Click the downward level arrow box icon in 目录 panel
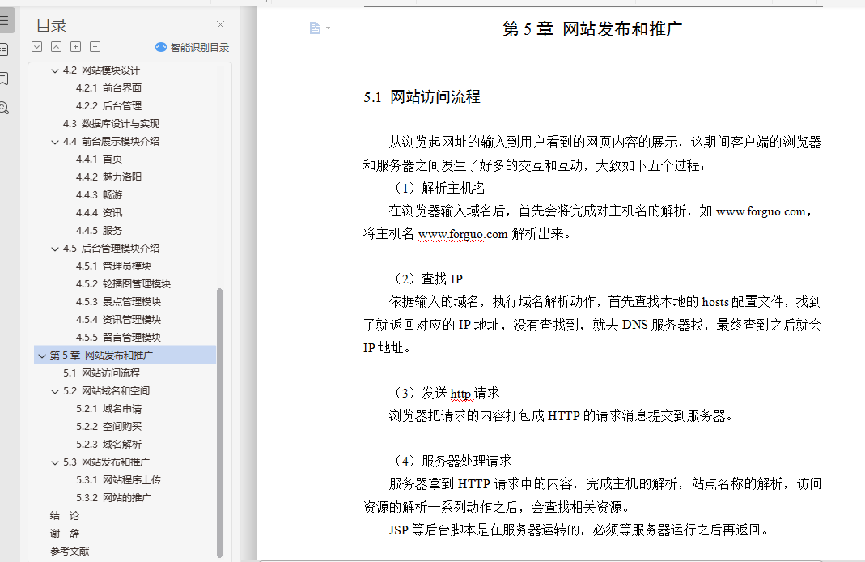 (x=37, y=47)
